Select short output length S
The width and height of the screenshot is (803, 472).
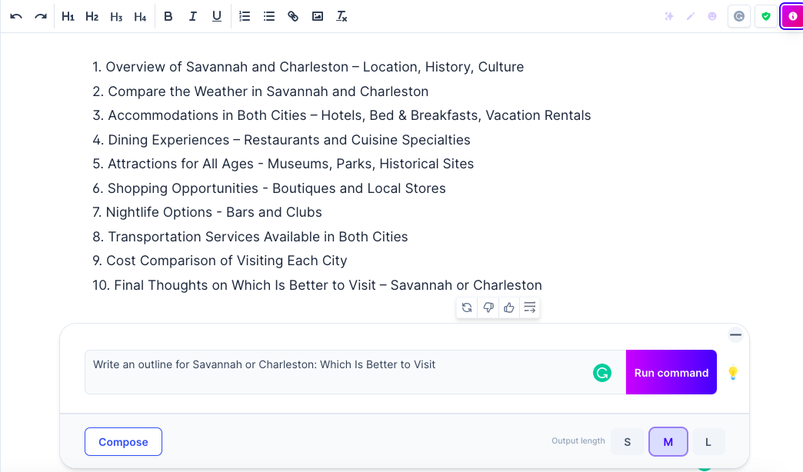628,442
